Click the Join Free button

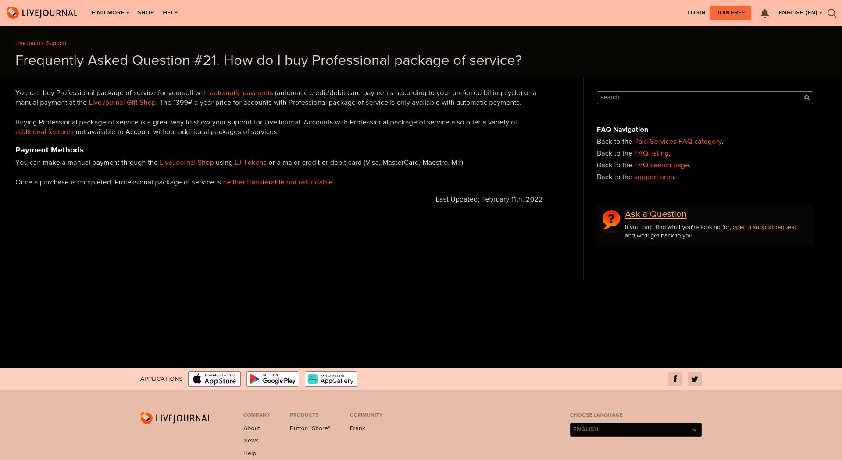pos(731,13)
